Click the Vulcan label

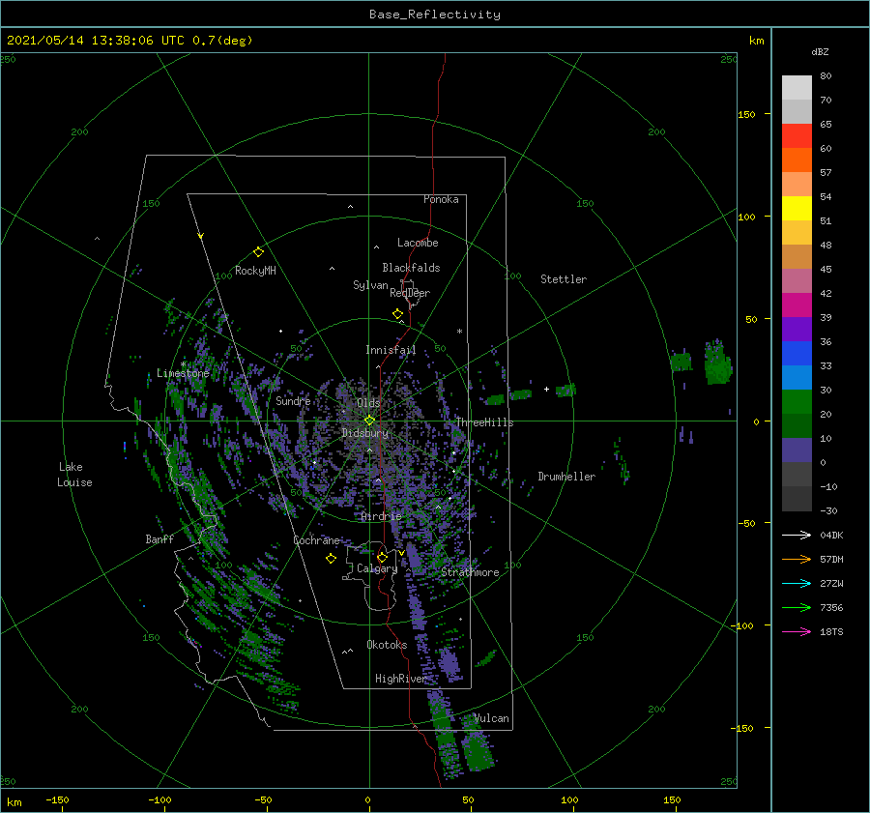(x=491, y=718)
